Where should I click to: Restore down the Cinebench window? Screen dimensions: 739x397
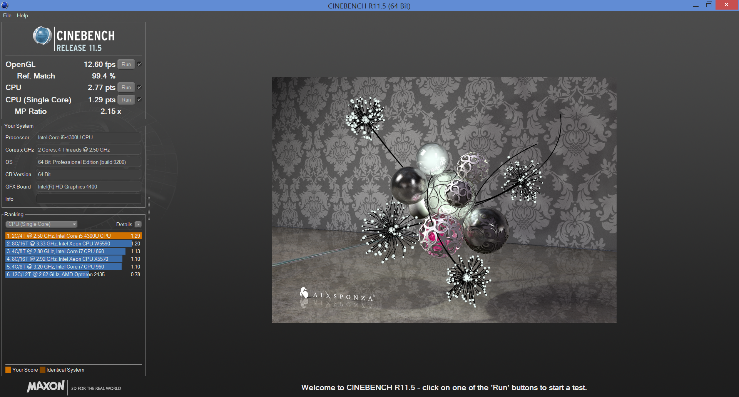709,5
